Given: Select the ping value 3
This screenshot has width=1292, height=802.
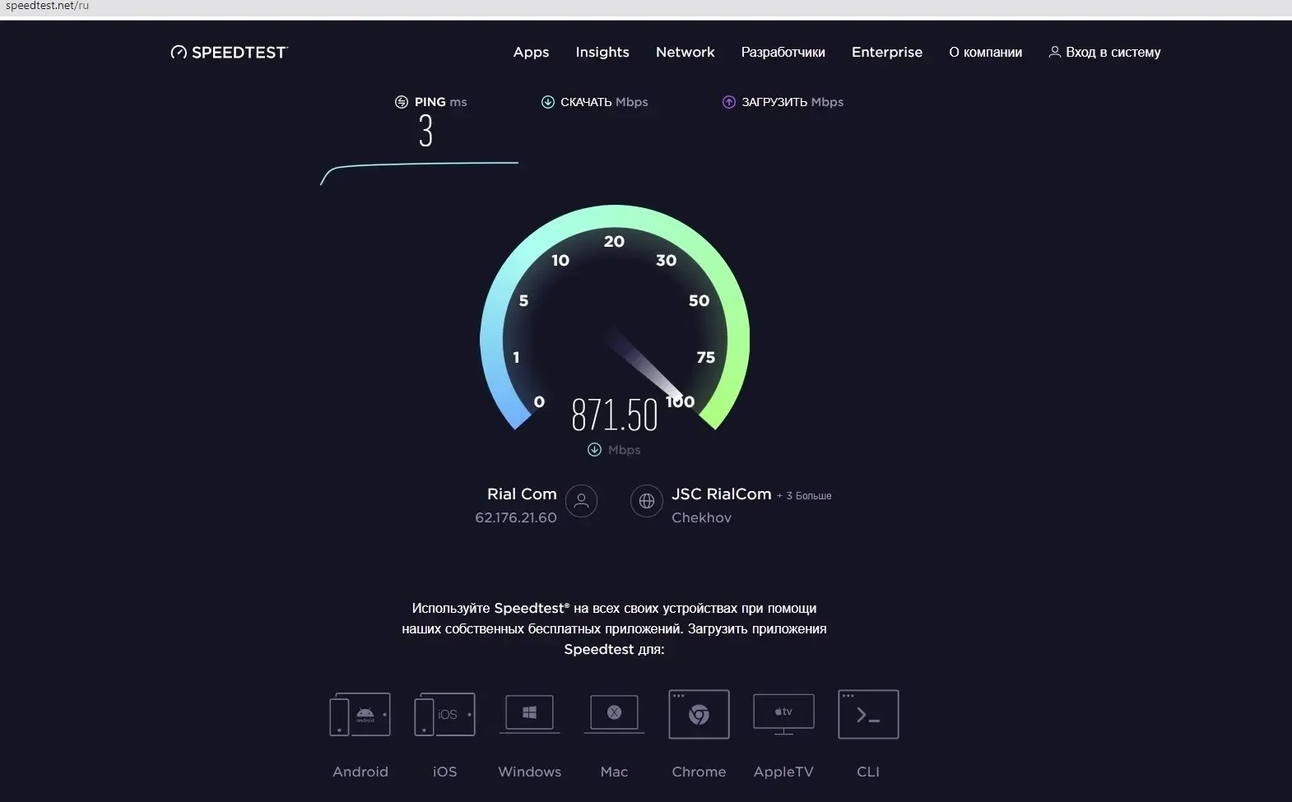Looking at the screenshot, I should click(425, 131).
